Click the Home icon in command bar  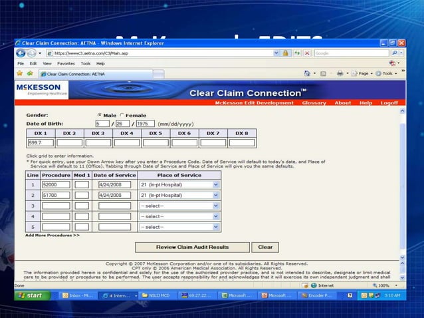[306, 73]
